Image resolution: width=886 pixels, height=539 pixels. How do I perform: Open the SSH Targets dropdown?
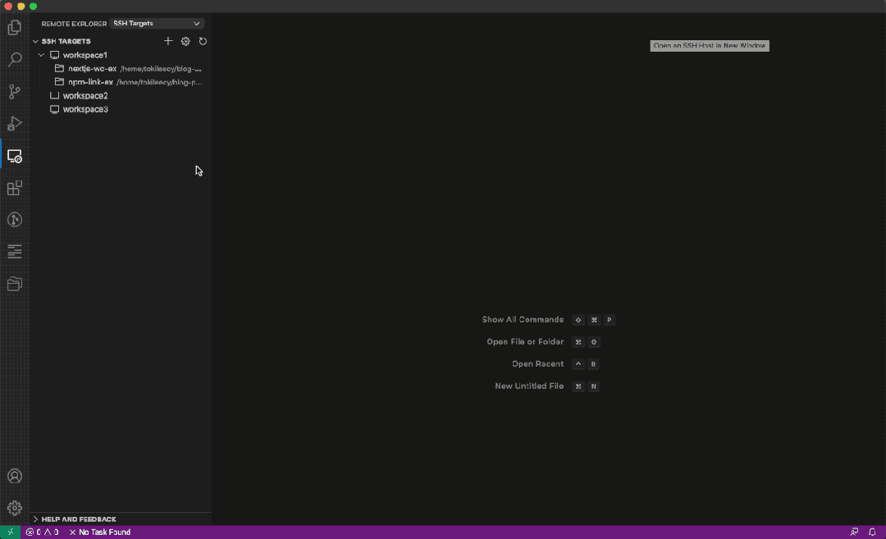tap(156, 23)
